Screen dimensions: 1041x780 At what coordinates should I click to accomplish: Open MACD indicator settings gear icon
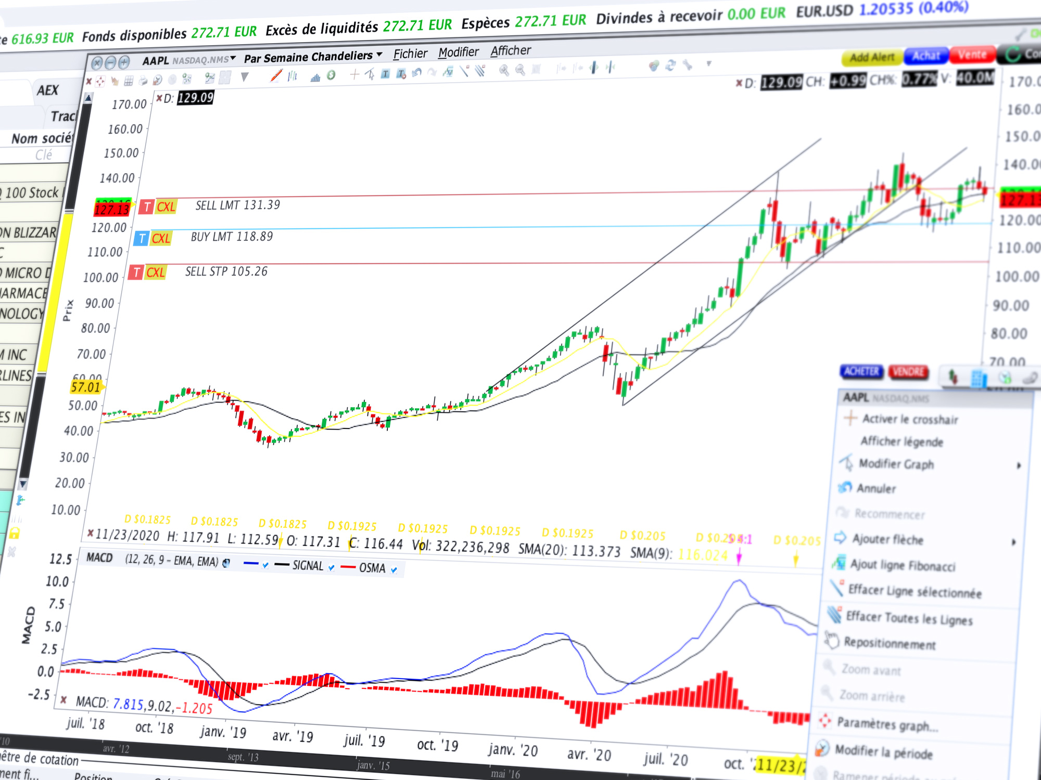click(226, 563)
